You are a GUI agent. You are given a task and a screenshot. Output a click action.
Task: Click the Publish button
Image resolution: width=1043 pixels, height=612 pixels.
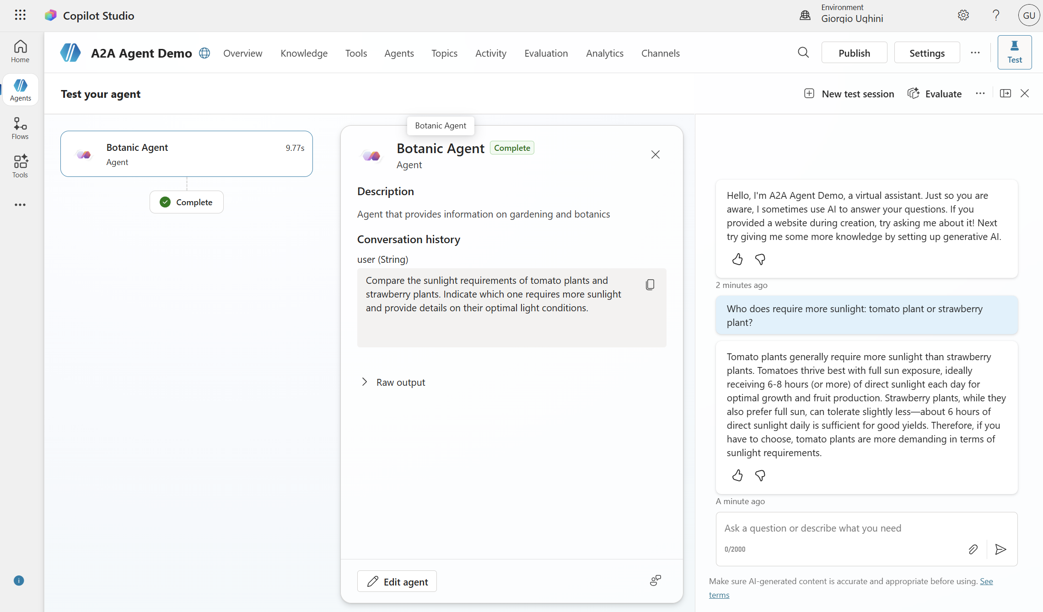(854, 53)
